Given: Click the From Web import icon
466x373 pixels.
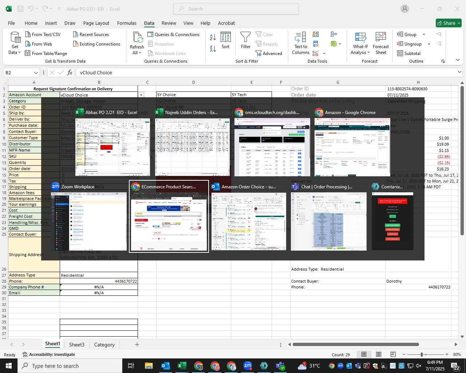Looking at the screenshot, I should click(28, 44).
